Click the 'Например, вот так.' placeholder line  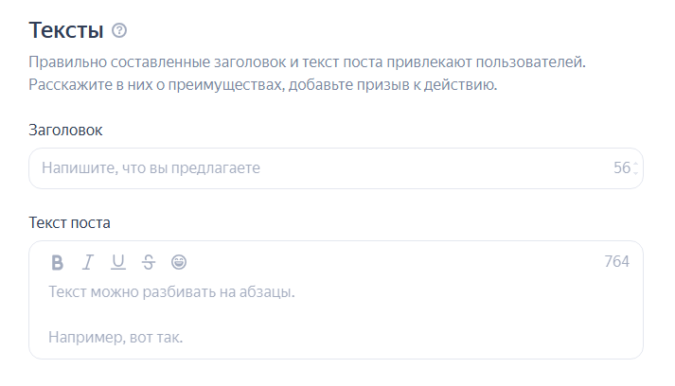[x=115, y=337]
